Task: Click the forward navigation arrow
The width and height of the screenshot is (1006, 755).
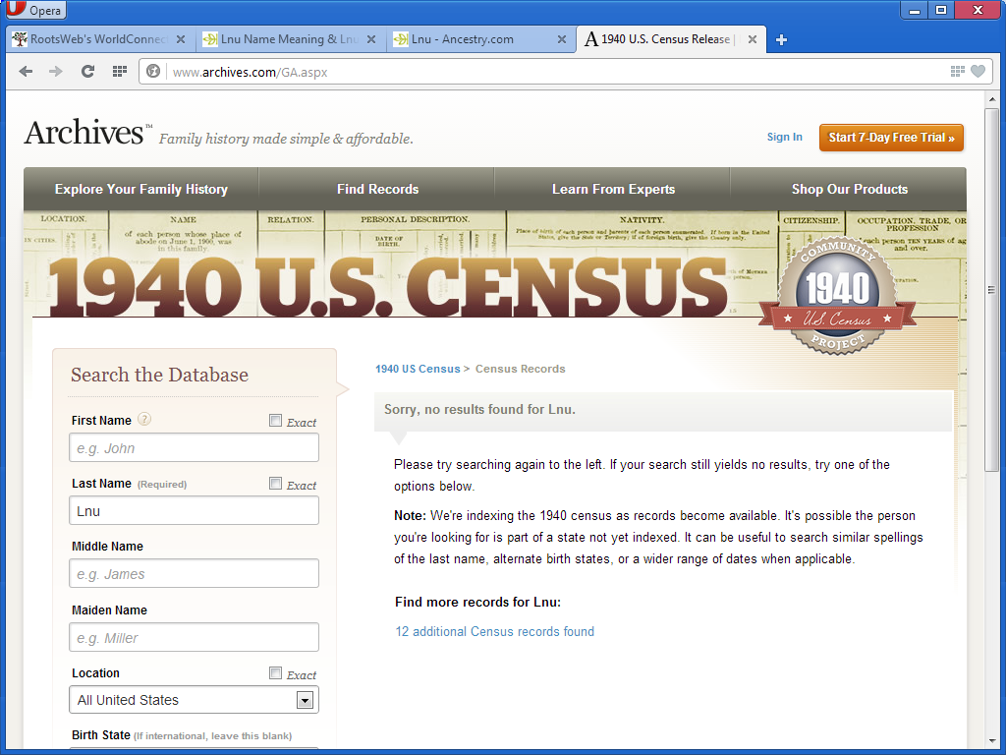Action: [56, 70]
